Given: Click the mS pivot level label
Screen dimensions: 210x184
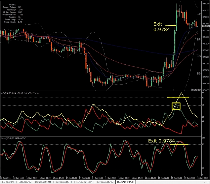Looking at the screenshot, I should [199, 56].
